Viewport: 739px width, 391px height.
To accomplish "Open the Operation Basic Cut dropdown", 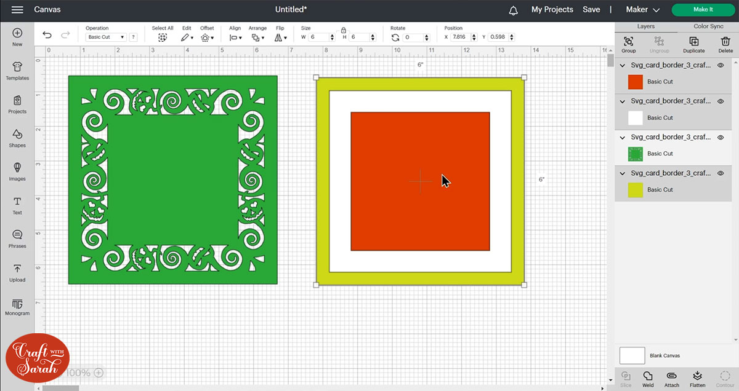I will (x=106, y=38).
